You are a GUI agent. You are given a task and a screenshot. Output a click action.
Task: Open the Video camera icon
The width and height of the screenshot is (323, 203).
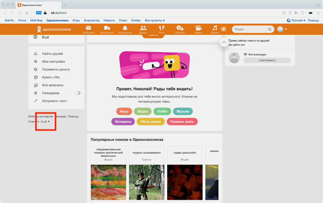pyautogui.click(x=198, y=28)
